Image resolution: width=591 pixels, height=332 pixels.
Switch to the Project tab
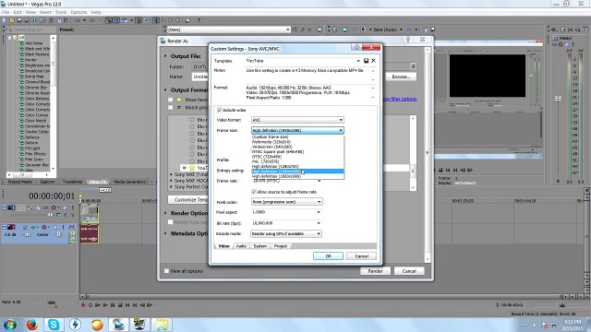click(x=281, y=246)
